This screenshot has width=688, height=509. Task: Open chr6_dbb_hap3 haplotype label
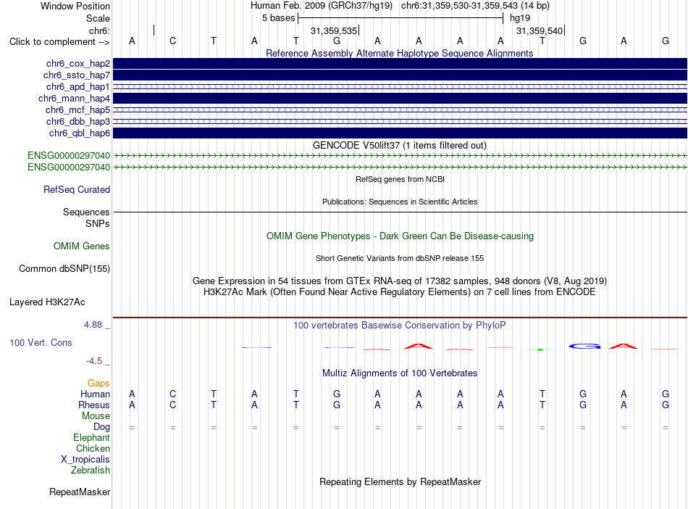78,122
